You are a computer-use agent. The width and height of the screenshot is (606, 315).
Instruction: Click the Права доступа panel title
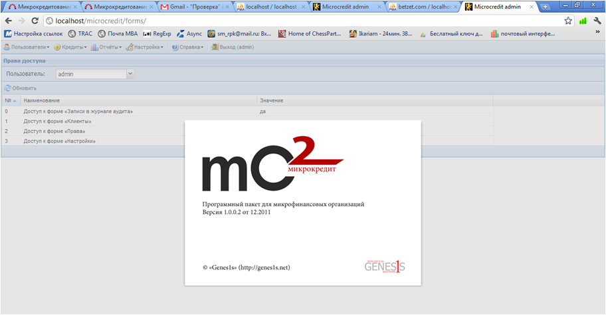click(x=25, y=60)
